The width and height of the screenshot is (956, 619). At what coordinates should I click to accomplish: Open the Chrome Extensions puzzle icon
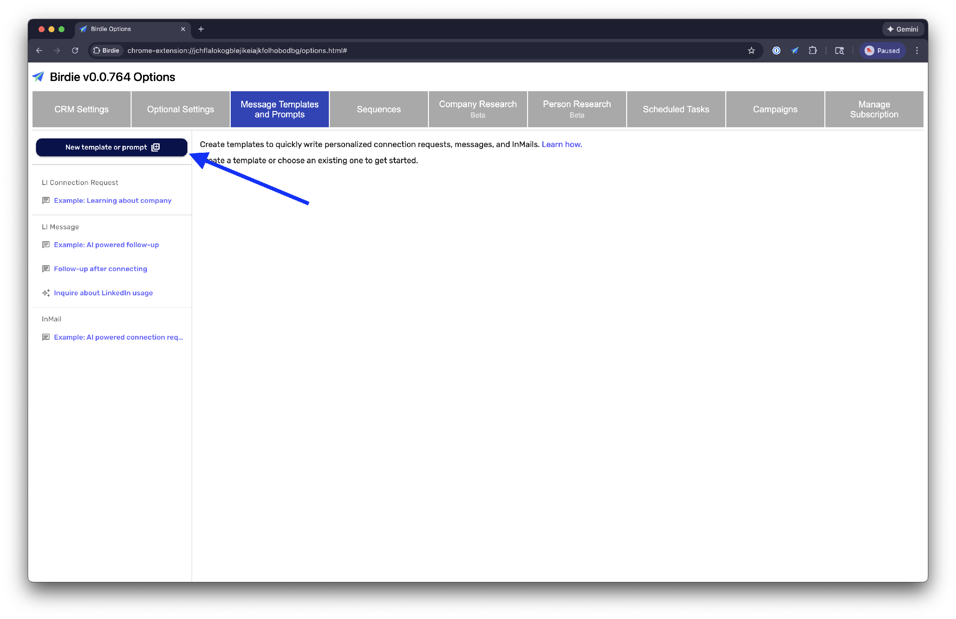(813, 51)
